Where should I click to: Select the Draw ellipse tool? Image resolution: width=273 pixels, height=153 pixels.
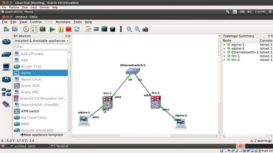tap(113, 29)
